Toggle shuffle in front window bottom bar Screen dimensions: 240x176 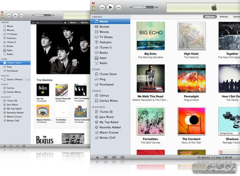(x=105, y=158)
